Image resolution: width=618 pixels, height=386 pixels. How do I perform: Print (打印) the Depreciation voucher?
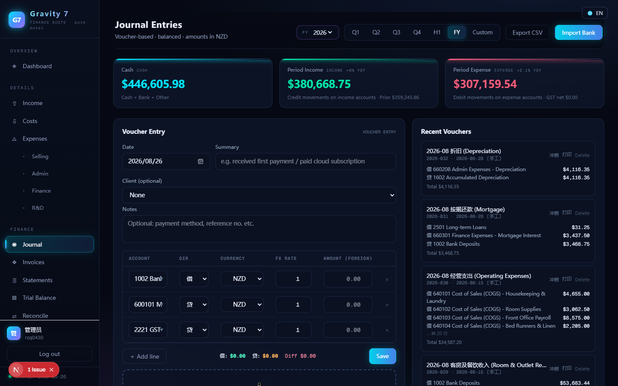(x=567, y=155)
